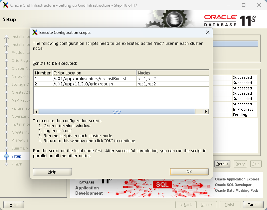Click the Oracle Data Masking Pack banner text
This screenshot has height=210, width=267.
[236, 190]
